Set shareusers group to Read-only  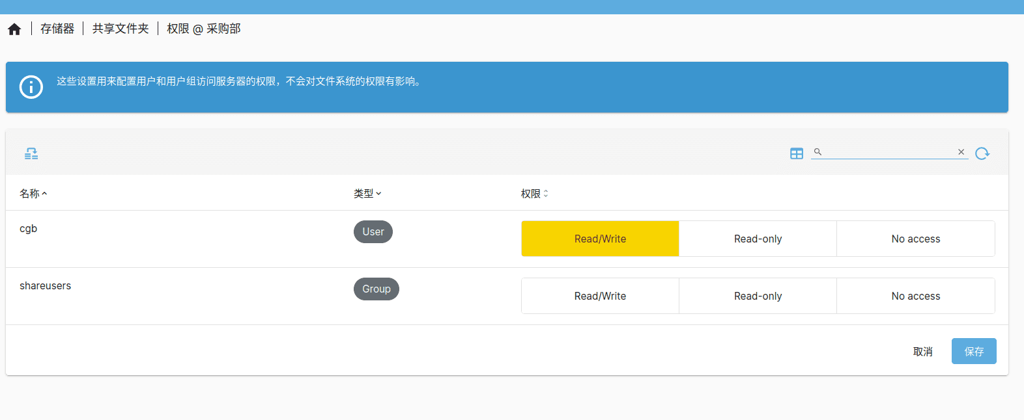pos(758,296)
